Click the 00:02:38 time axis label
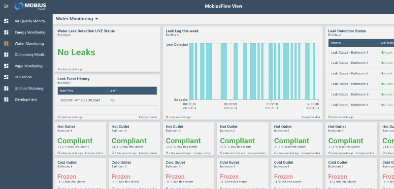This screenshot has height=189, width=394. point(190,104)
